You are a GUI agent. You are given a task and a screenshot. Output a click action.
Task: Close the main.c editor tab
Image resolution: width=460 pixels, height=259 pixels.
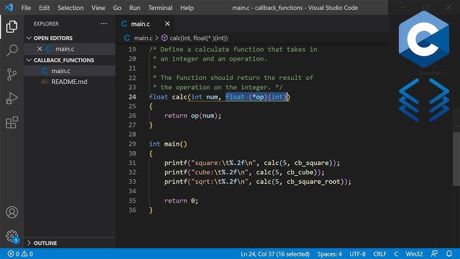(167, 23)
